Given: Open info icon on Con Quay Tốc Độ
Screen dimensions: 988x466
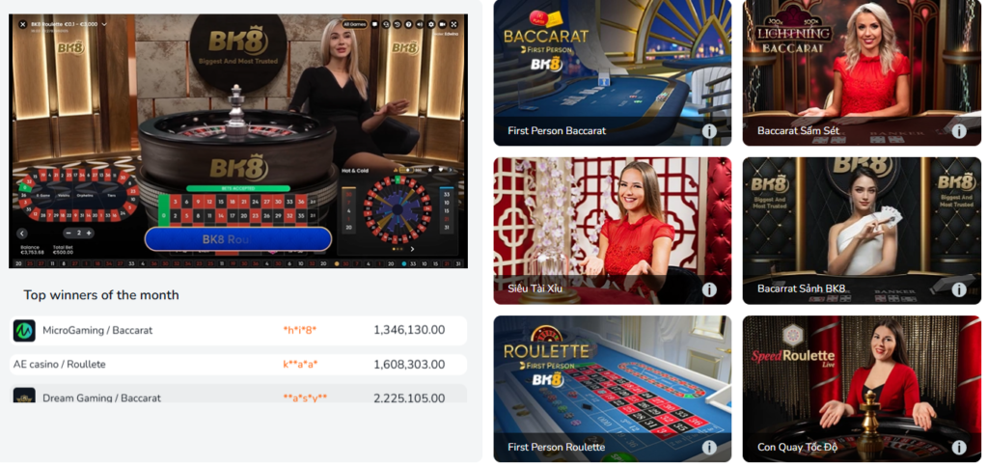Looking at the screenshot, I should (x=959, y=447).
